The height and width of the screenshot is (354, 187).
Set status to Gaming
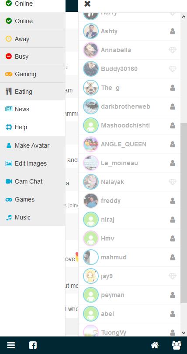pyautogui.click(x=33, y=74)
